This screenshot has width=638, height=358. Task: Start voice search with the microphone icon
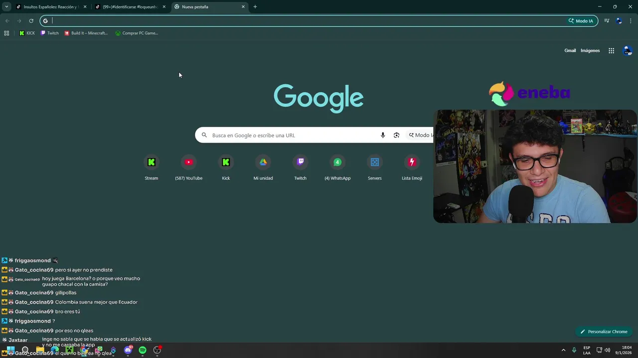[x=383, y=135]
